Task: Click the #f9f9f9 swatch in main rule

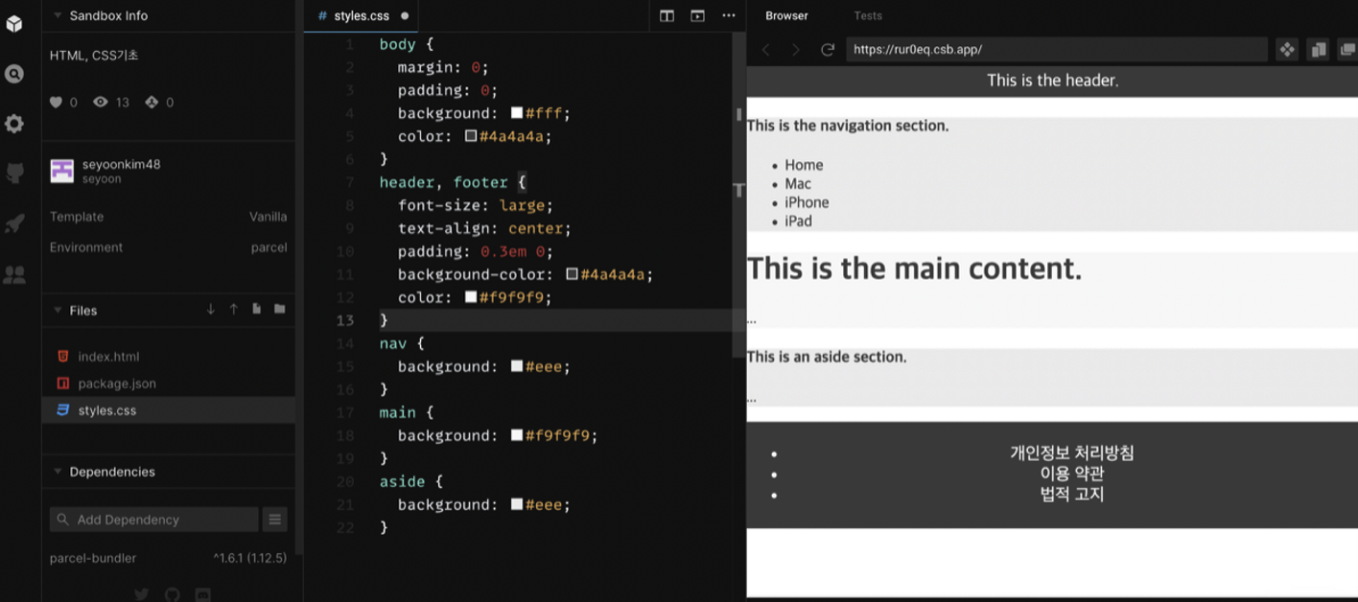Action: (517, 435)
